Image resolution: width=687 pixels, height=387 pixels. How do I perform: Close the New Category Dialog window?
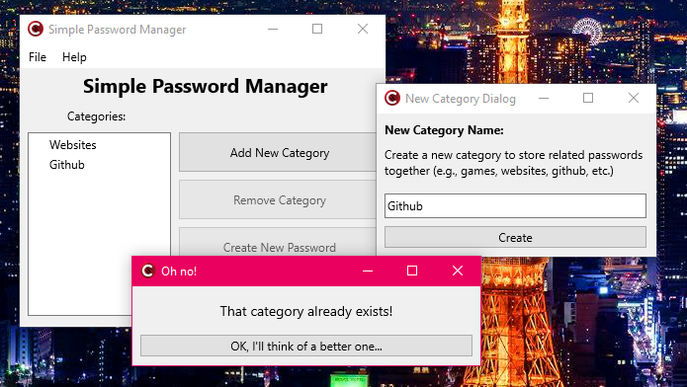pyautogui.click(x=634, y=98)
